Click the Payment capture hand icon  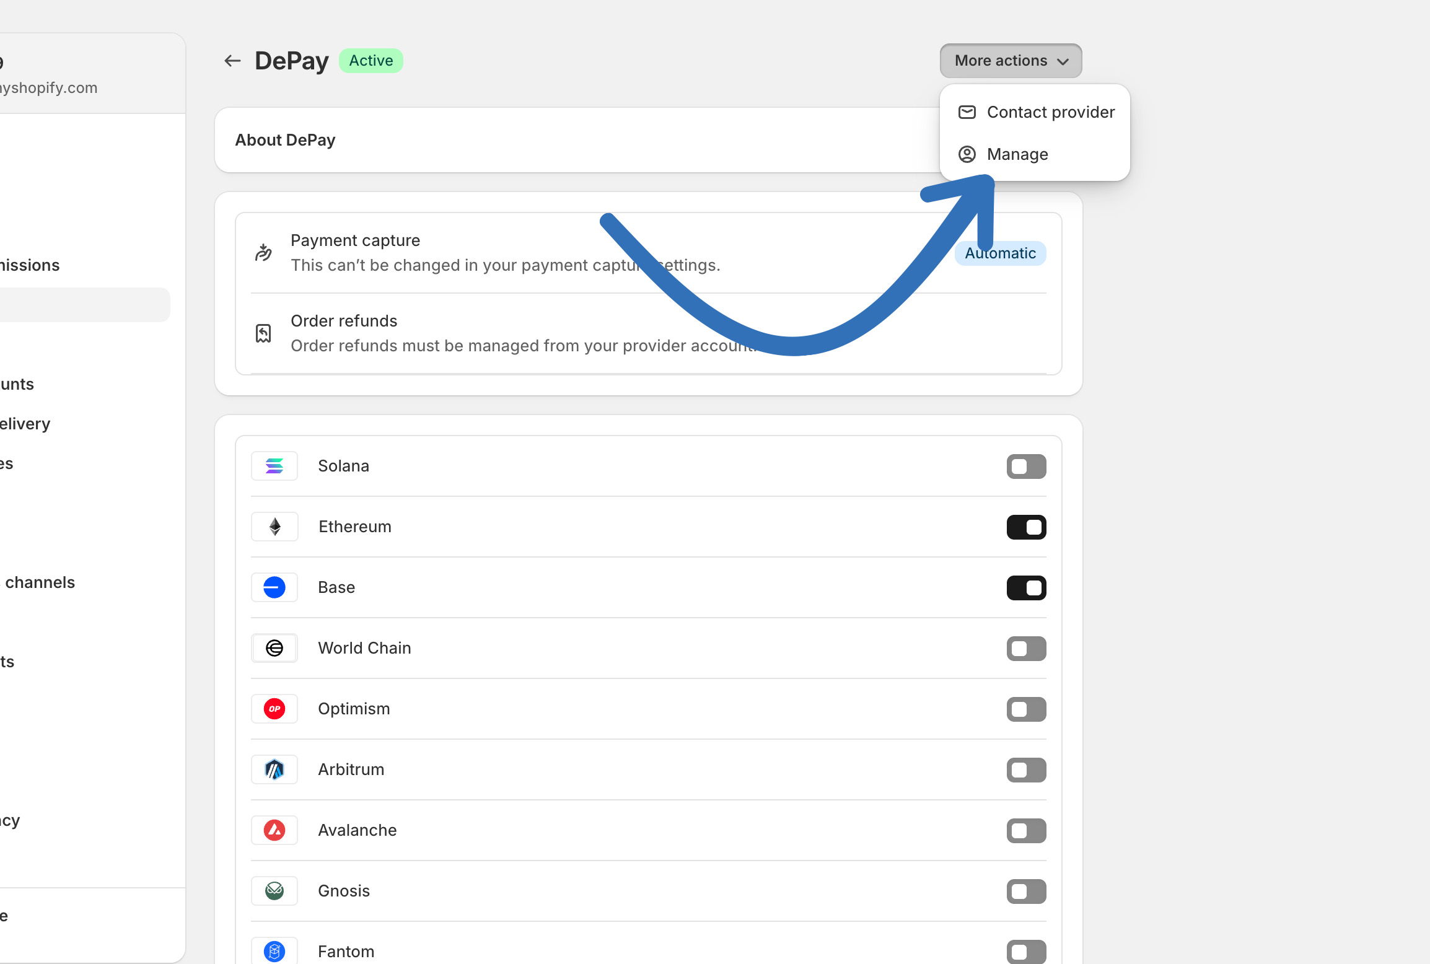pyautogui.click(x=263, y=253)
